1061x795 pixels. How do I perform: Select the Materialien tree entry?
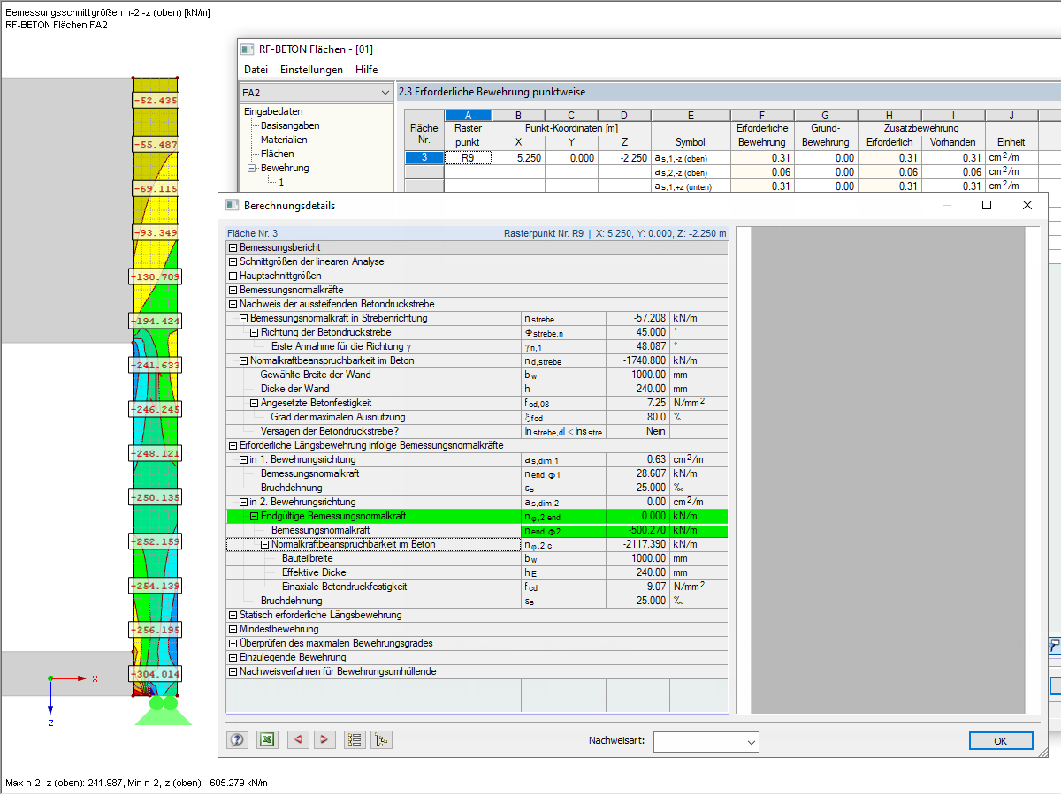[x=284, y=140]
